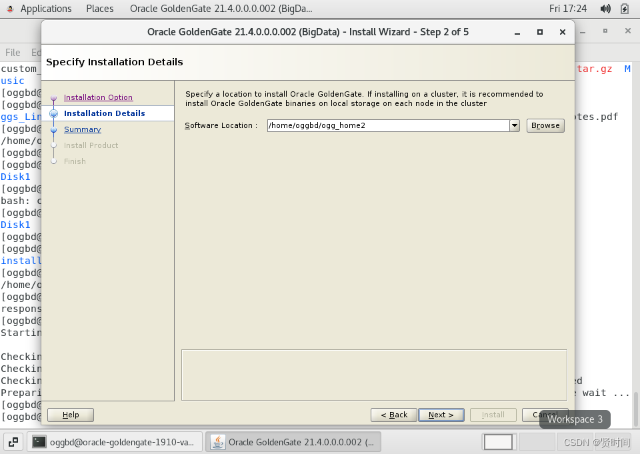Image resolution: width=640 pixels, height=454 pixels.
Task: Go back to previous wizard step
Action: click(394, 415)
